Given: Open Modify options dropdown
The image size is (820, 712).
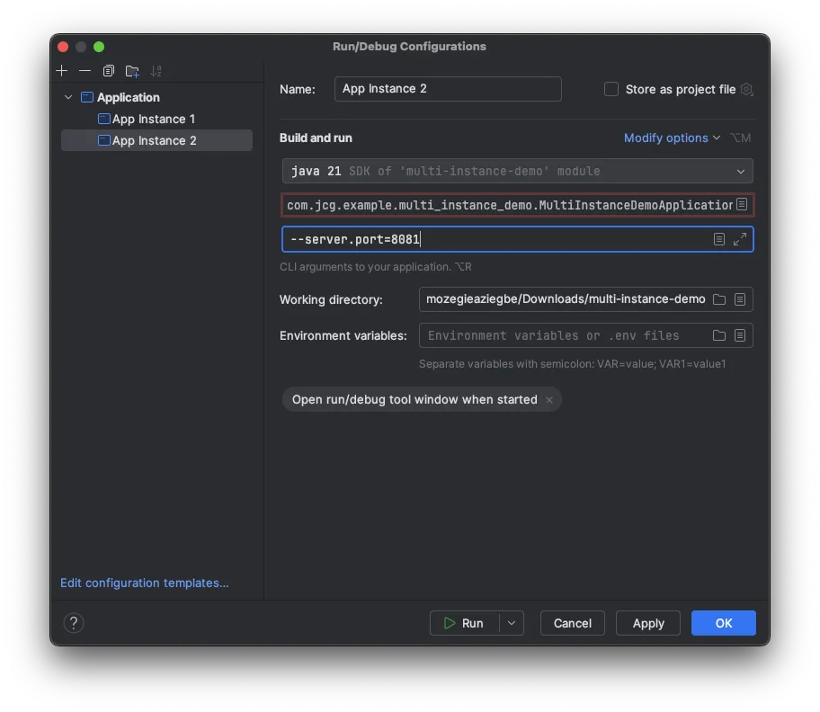Looking at the screenshot, I should click(672, 138).
